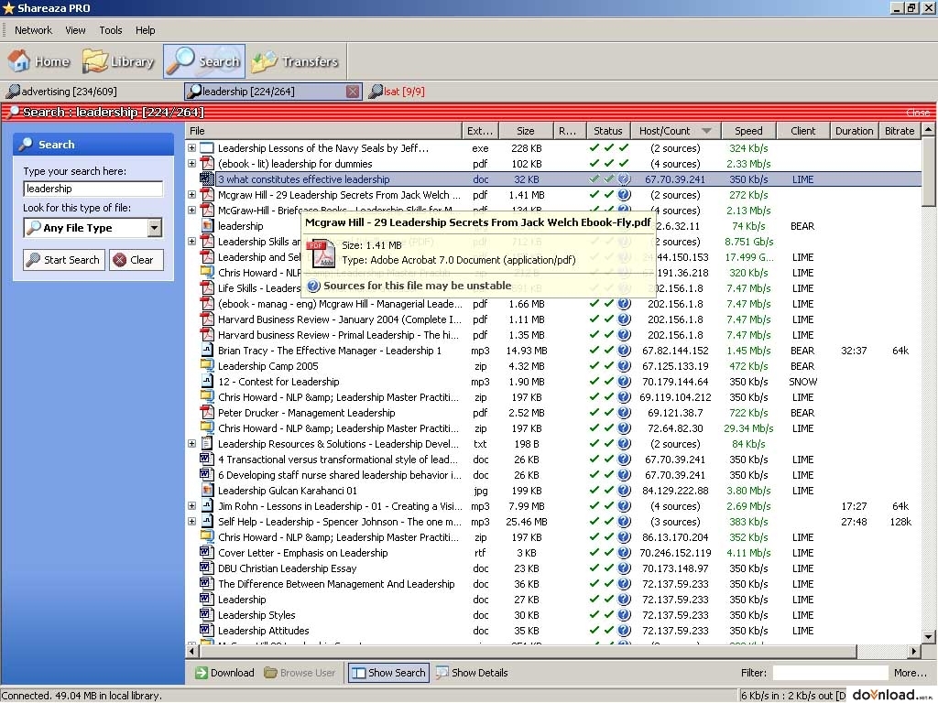This screenshot has width=938, height=703.
Task: Open the Tools menu
Action: (x=111, y=30)
